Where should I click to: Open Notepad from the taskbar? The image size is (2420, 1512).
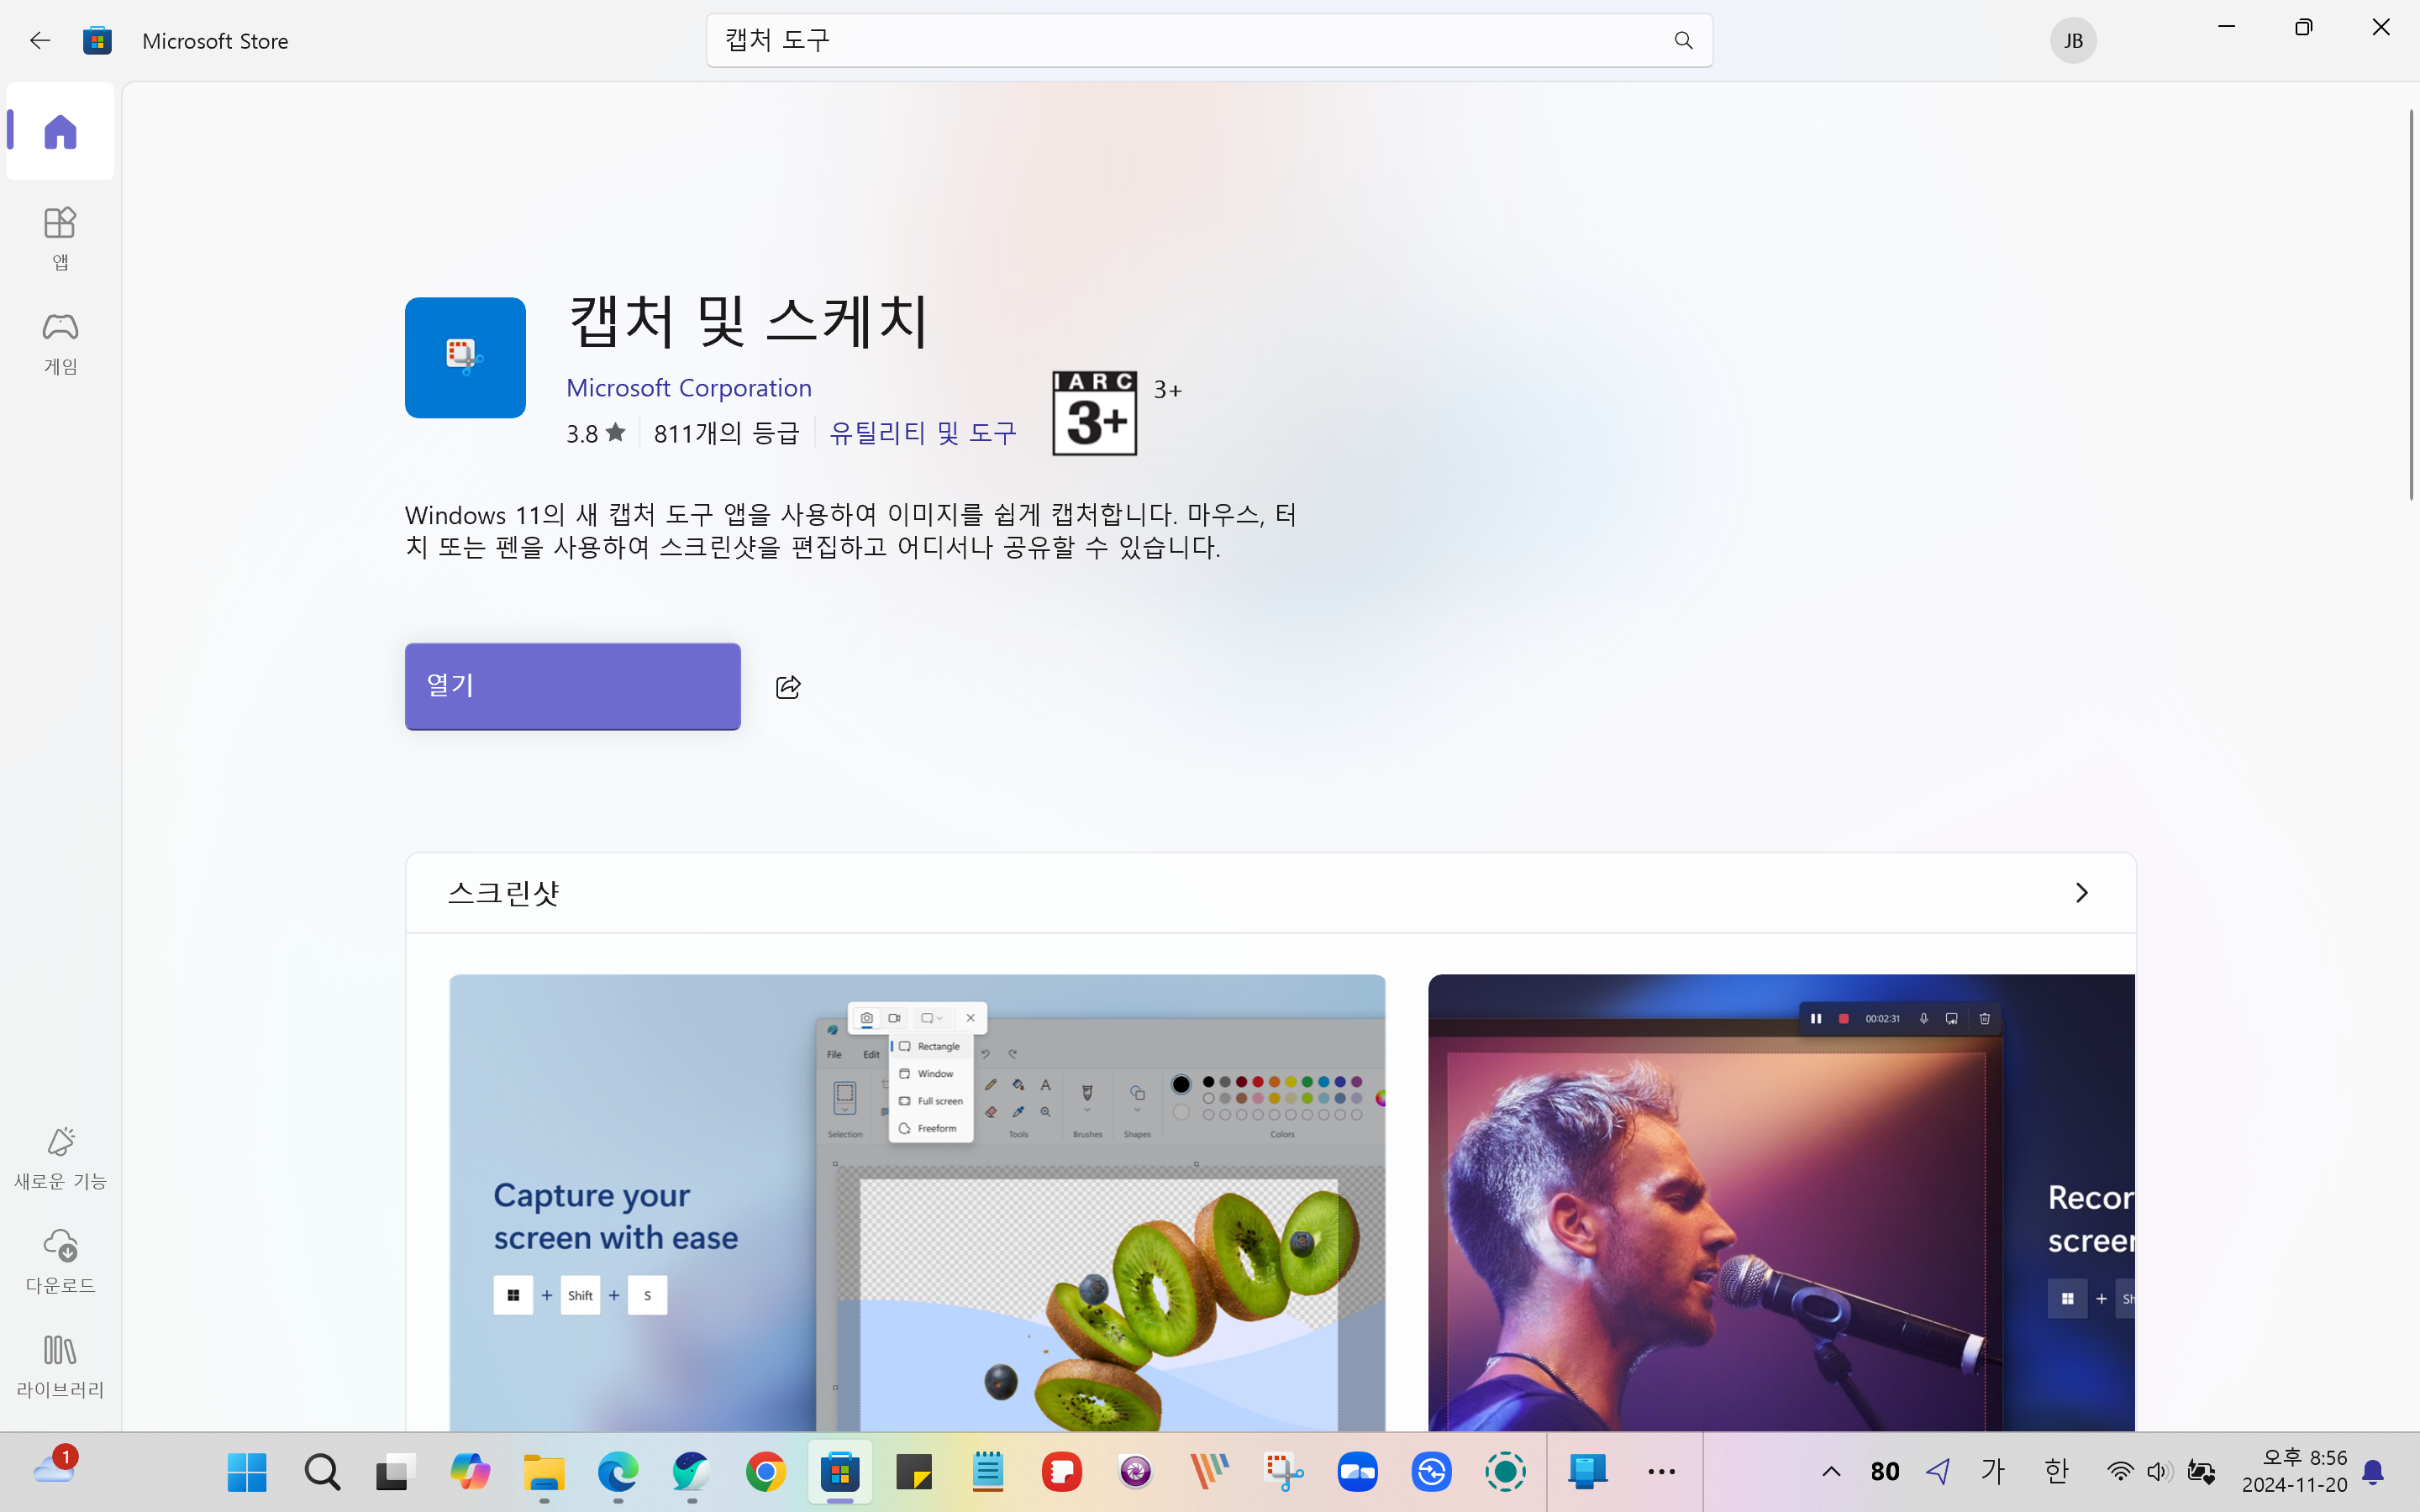(x=988, y=1472)
